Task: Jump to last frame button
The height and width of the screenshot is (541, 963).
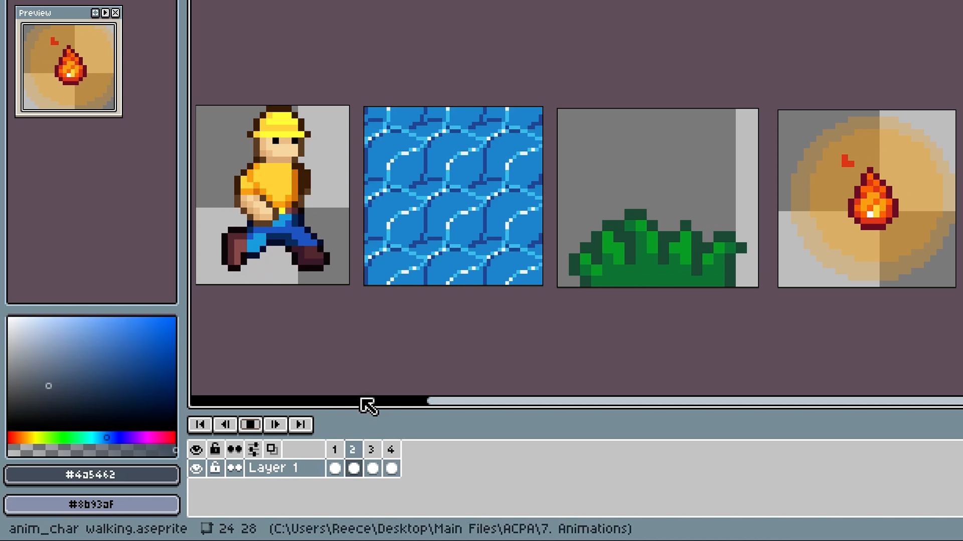Action: click(300, 424)
